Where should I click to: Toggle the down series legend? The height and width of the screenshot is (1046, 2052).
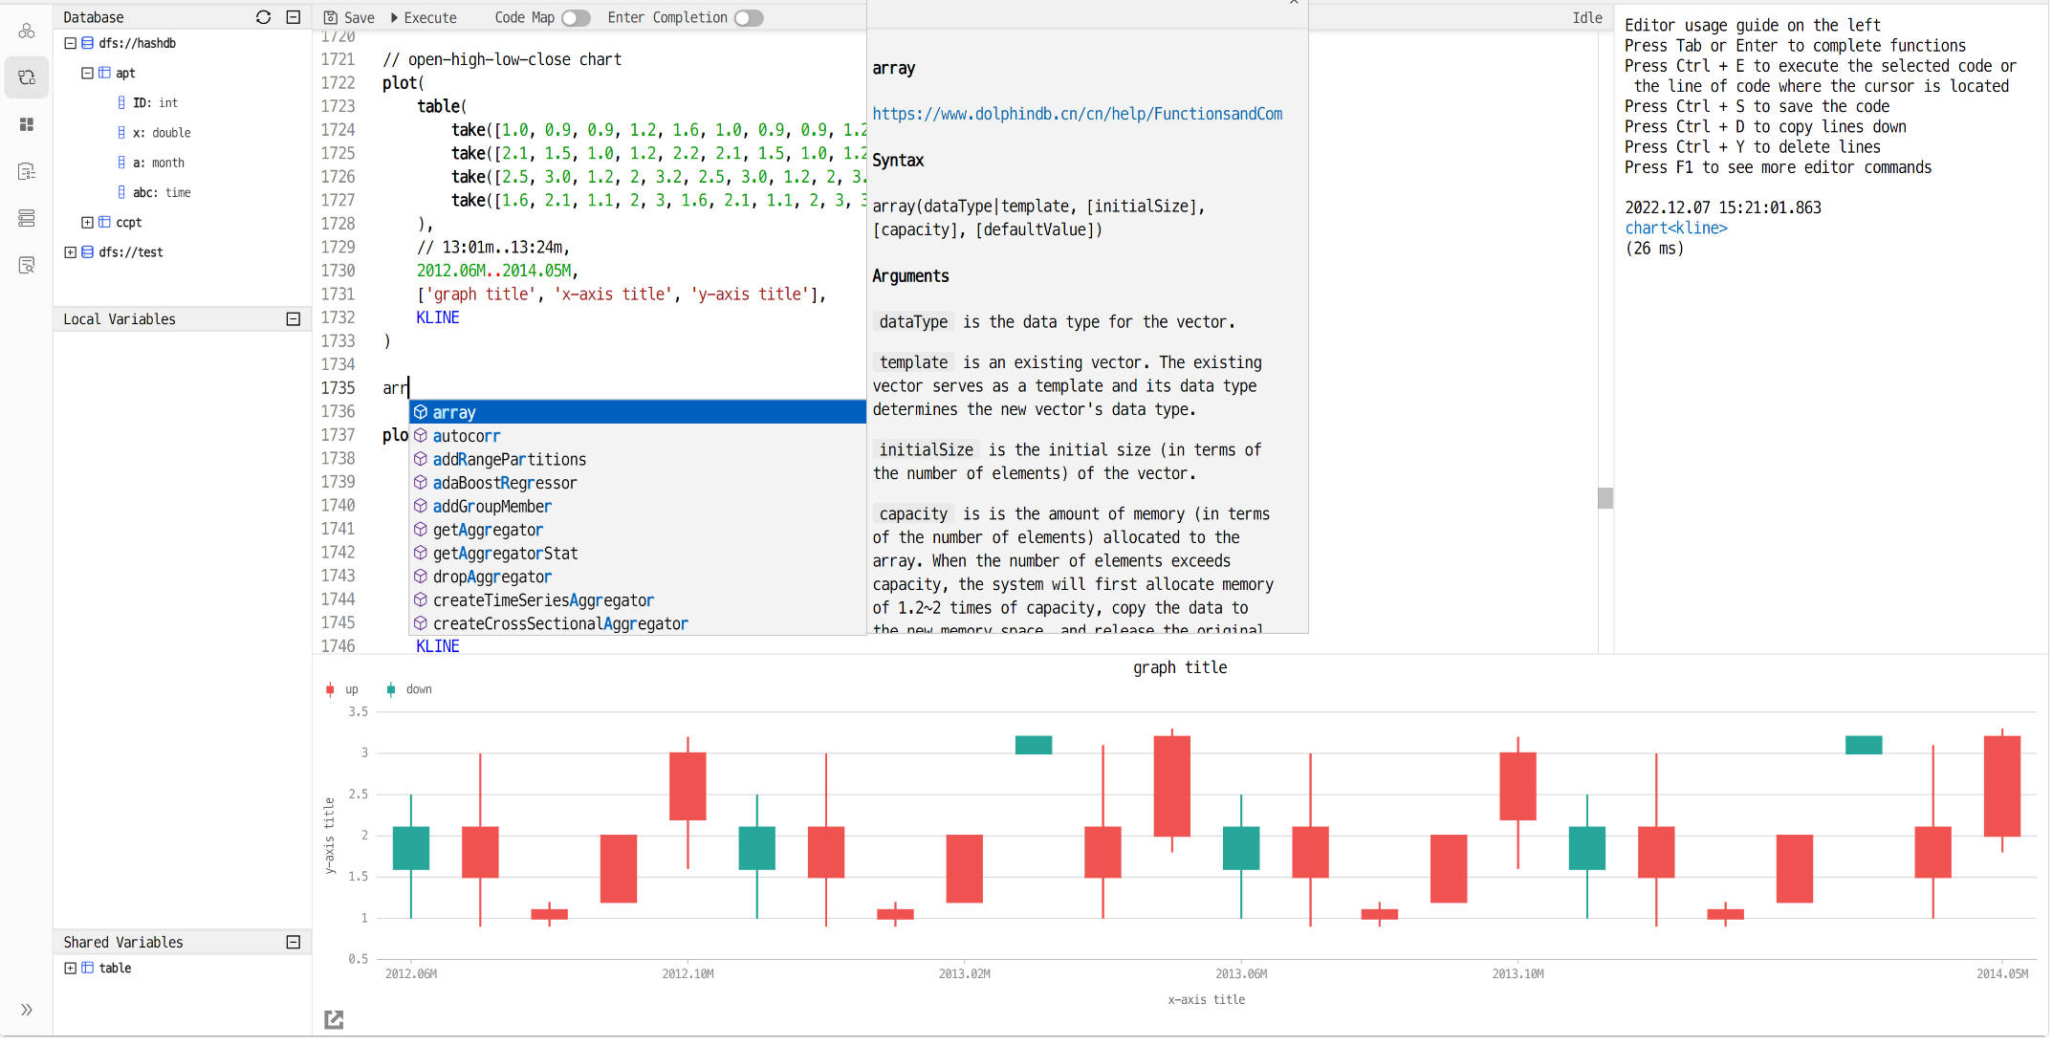tap(409, 689)
